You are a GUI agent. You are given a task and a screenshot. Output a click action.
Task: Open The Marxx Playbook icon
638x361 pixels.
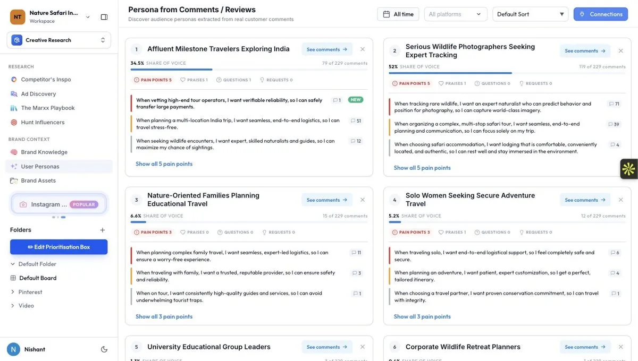click(14, 108)
